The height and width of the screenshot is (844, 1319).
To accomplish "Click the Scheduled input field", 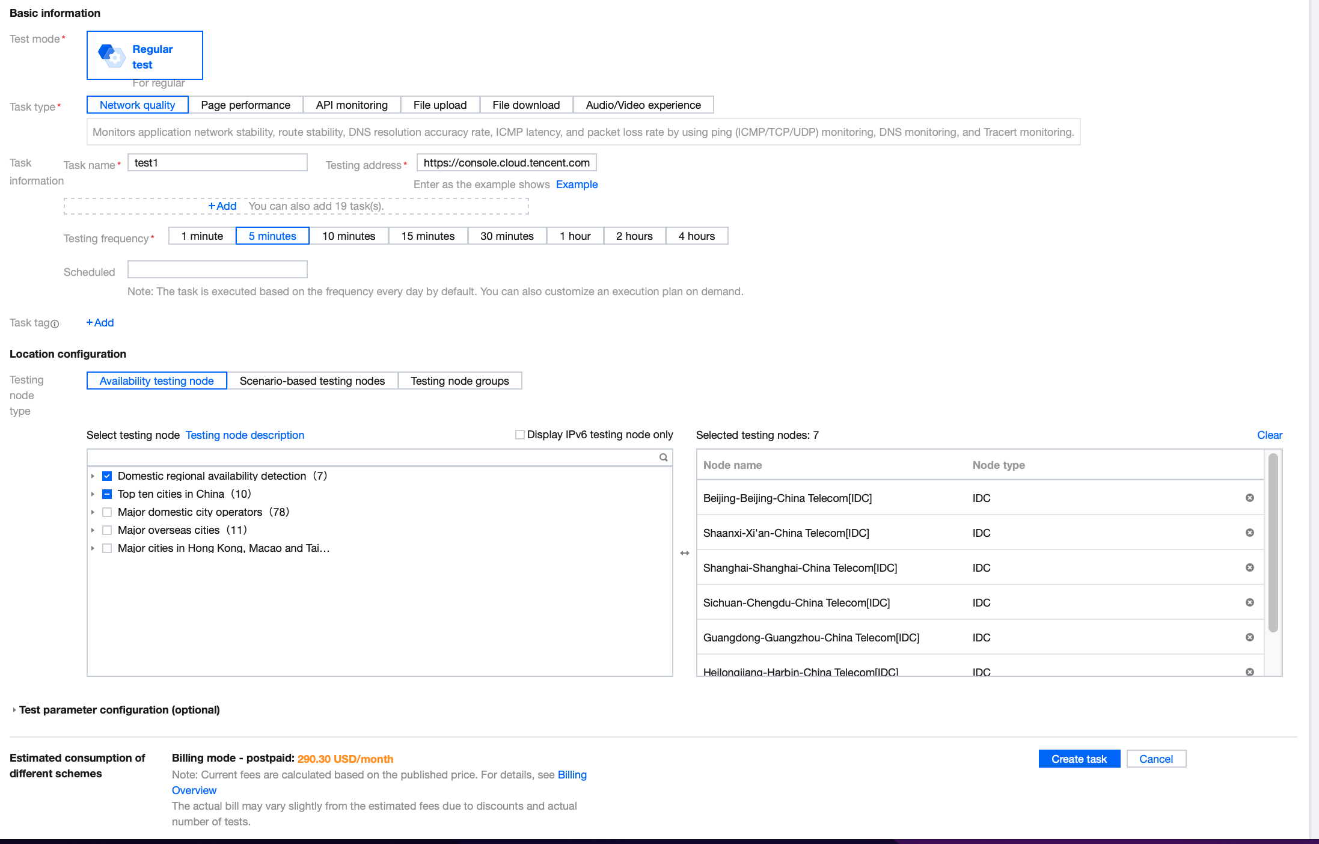I will tap(217, 269).
